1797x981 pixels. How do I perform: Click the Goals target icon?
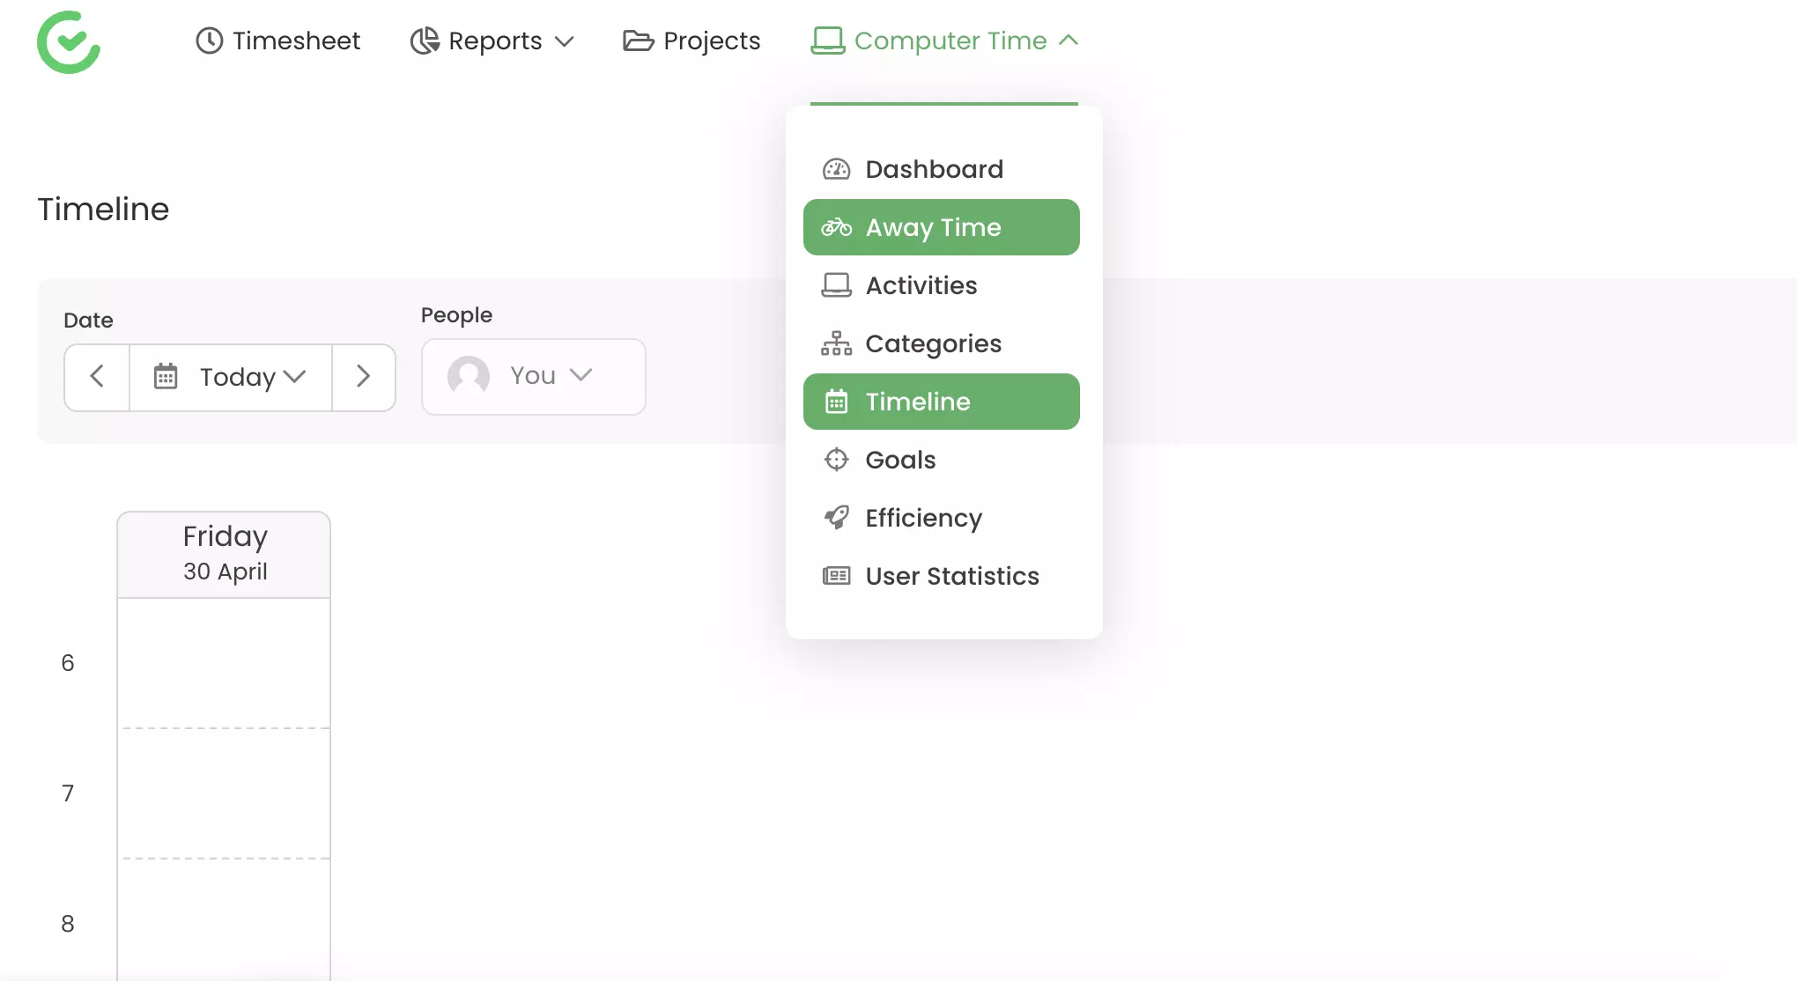point(835,459)
